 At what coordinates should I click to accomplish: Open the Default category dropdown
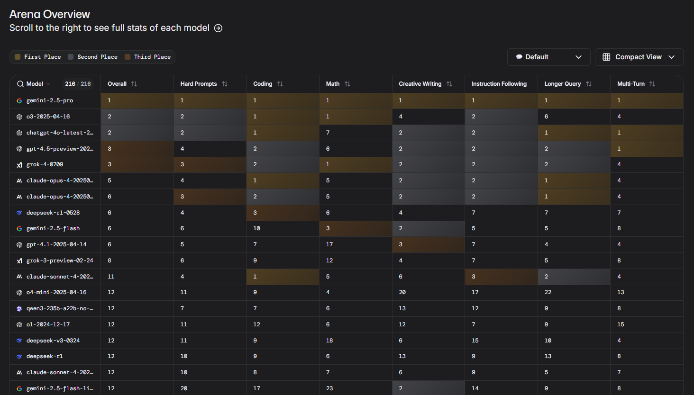(548, 57)
